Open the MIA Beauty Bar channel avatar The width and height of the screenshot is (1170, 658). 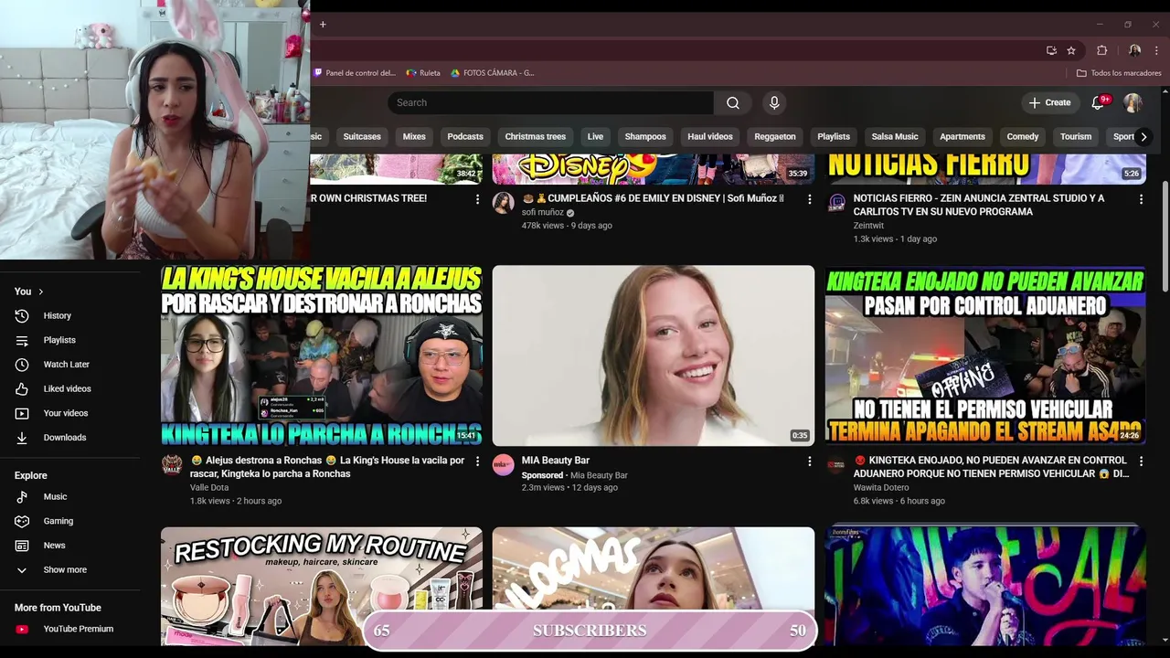[504, 465]
